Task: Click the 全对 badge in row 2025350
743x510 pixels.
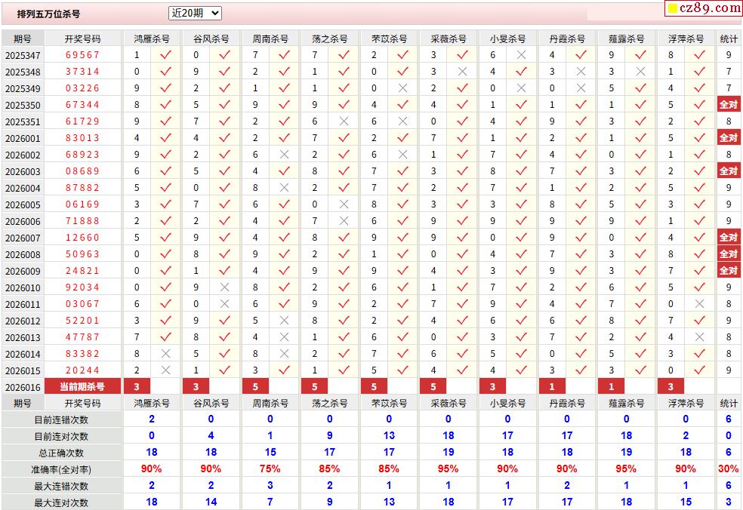Action: point(728,105)
